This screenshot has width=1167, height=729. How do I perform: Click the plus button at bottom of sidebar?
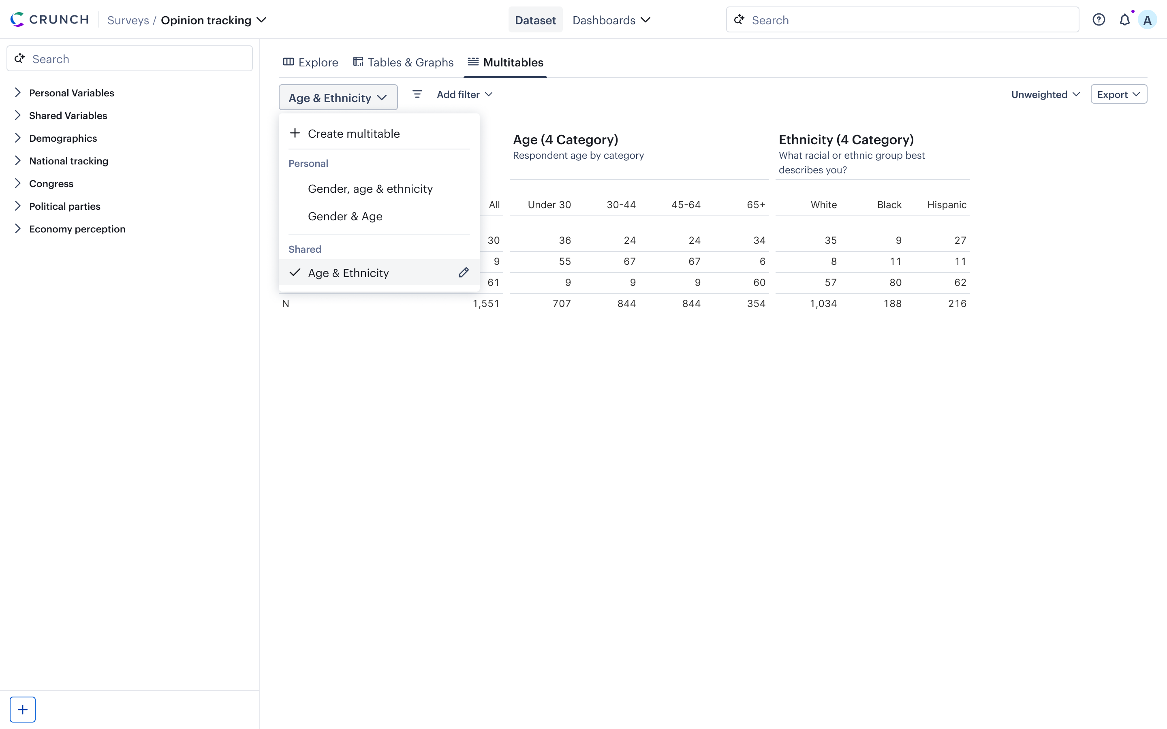tap(23, 709)
